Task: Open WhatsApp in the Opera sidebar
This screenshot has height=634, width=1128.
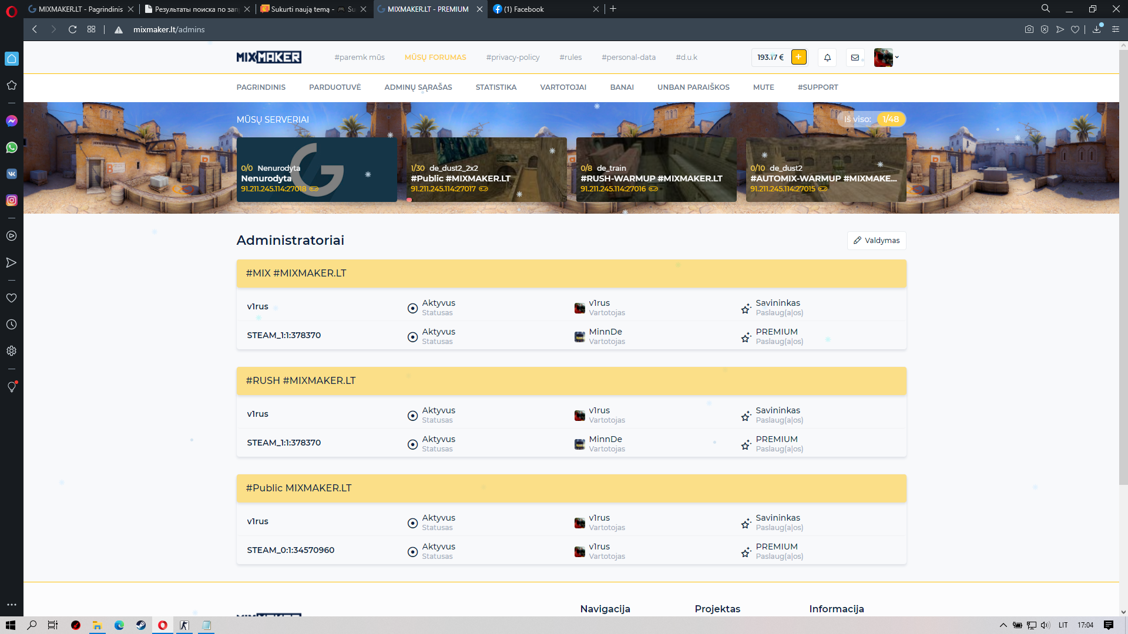Action: pos(12,147)
